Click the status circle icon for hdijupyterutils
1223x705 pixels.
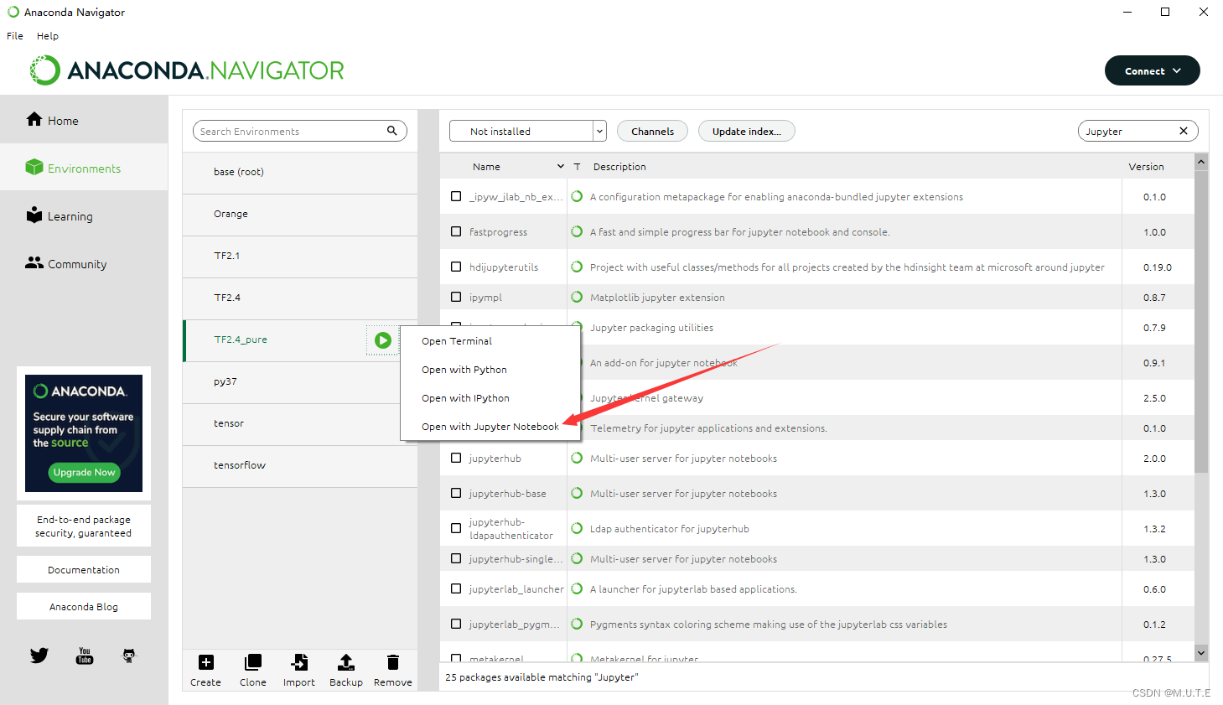click(x=577, y=267)
